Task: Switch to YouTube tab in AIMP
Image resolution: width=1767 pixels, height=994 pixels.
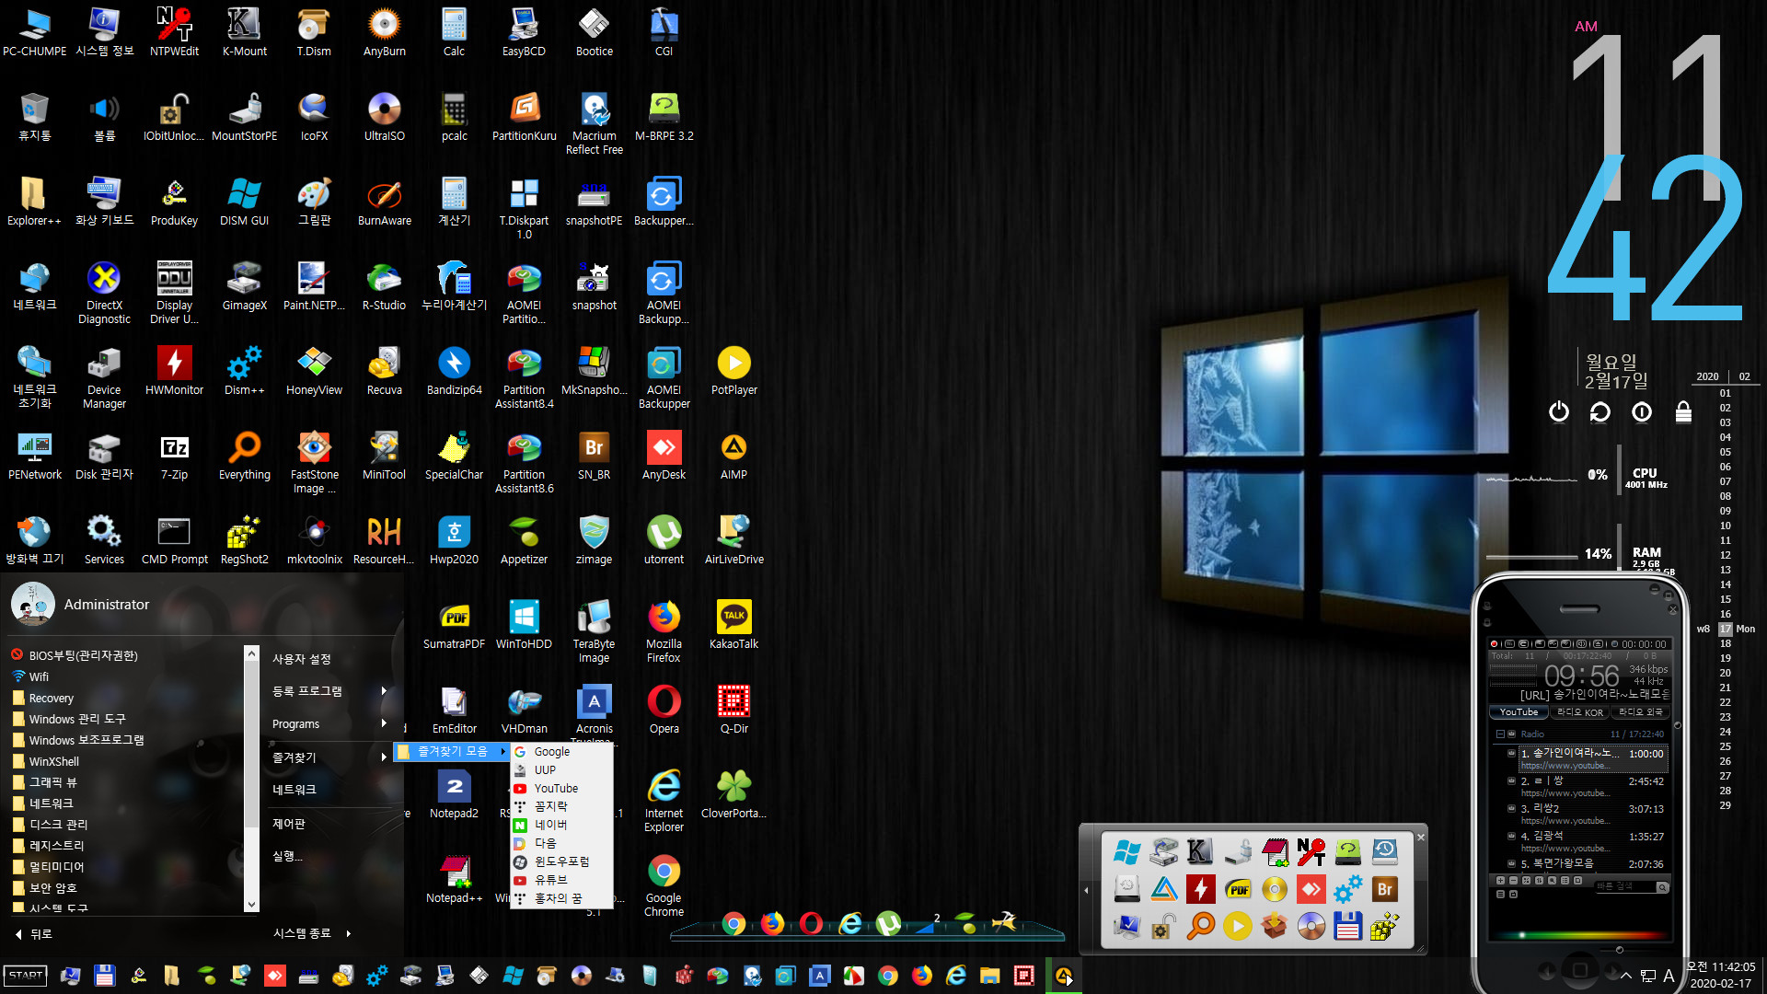Action: 1519,712
